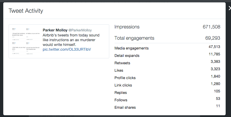This screenshot has width=231, height=117.
Task: Open Parker Molloy's profile name
Action: point(55,30)
